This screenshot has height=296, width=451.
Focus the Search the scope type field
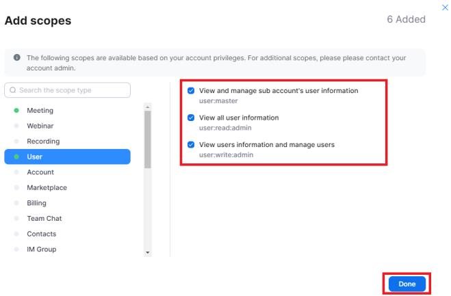pyautogui.click(x=67, y=90)
